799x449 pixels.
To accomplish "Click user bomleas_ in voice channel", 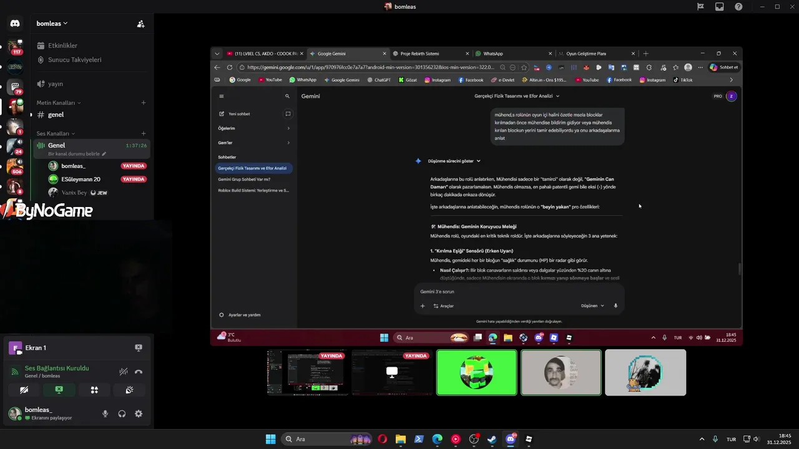I will (73, 166).
